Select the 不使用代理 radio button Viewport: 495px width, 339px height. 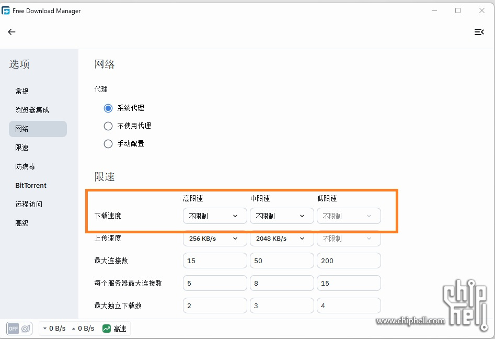108,126
